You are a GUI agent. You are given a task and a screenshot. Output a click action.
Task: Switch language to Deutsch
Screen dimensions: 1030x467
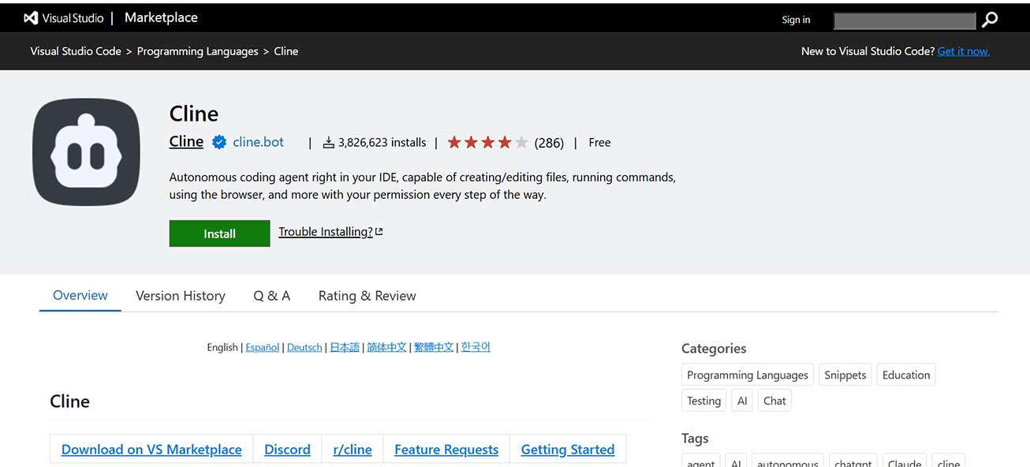[x=304, y=347]
